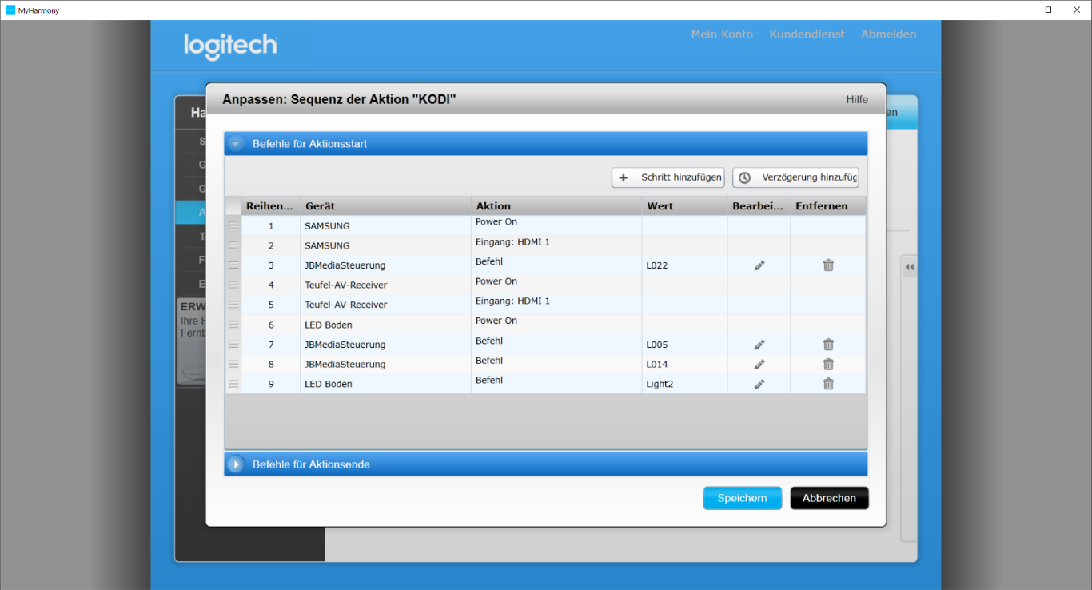Click Power On action in row 4
This screenshot has height=590, width=1092.
[496, 281]
